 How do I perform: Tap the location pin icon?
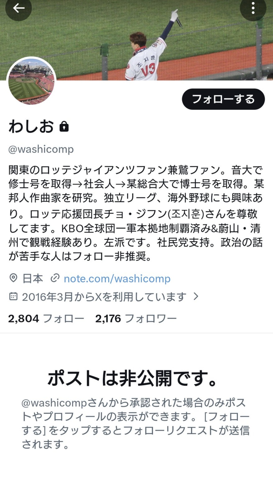click(13, 278)
